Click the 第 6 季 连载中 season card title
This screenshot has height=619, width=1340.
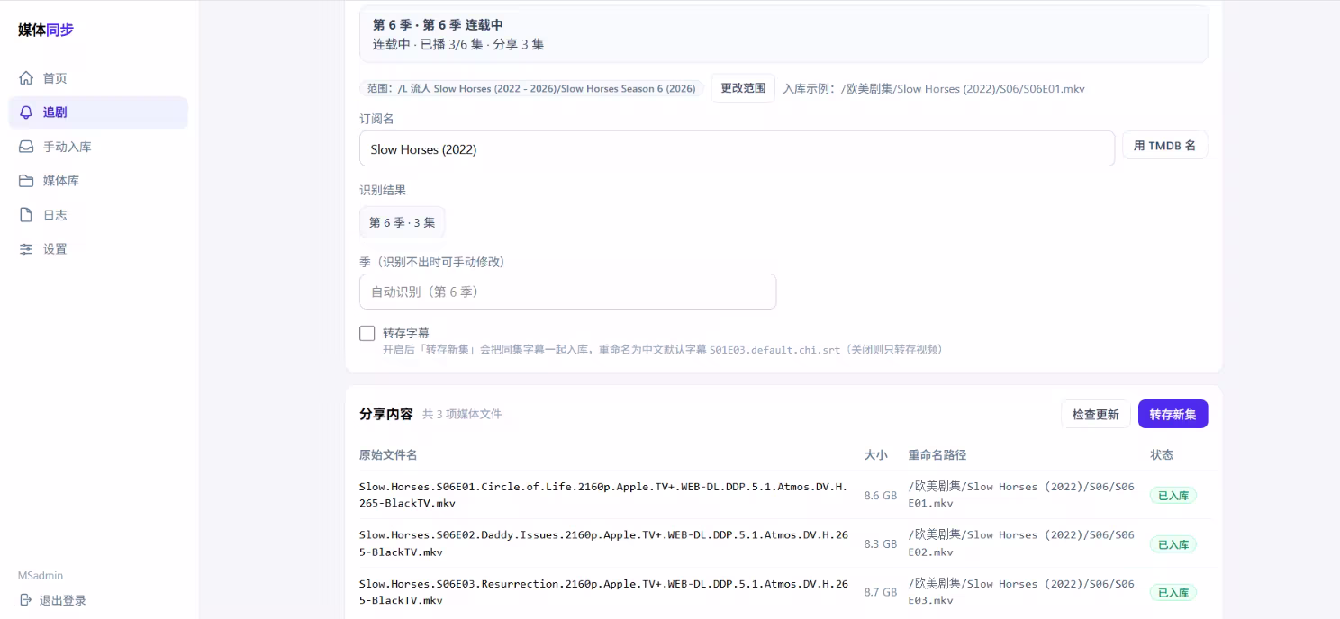(x=438, y=25)
